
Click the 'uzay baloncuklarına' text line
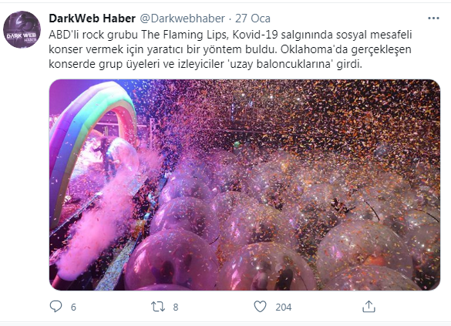coord(205,64)
